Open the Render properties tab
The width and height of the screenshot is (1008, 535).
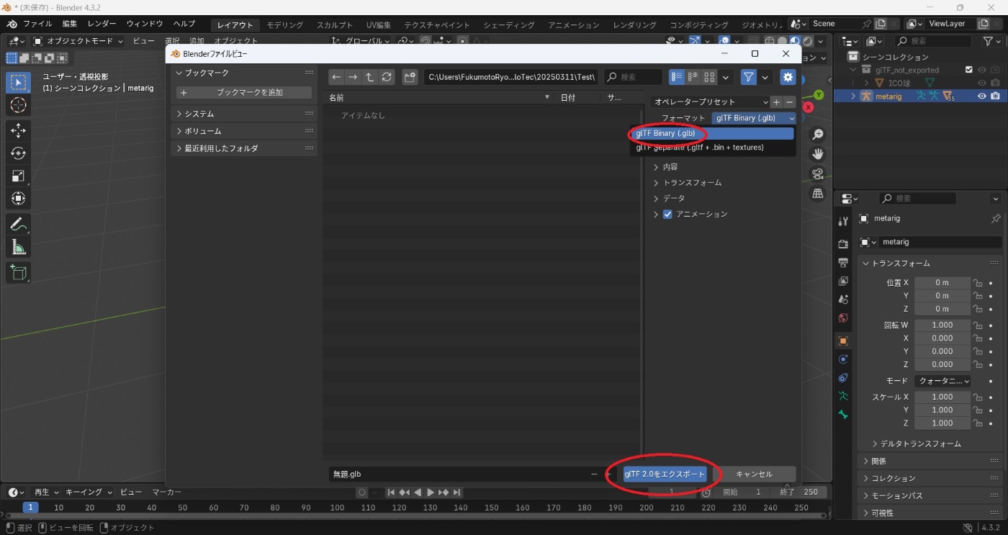pyautogui.click(x=843, y=245)
